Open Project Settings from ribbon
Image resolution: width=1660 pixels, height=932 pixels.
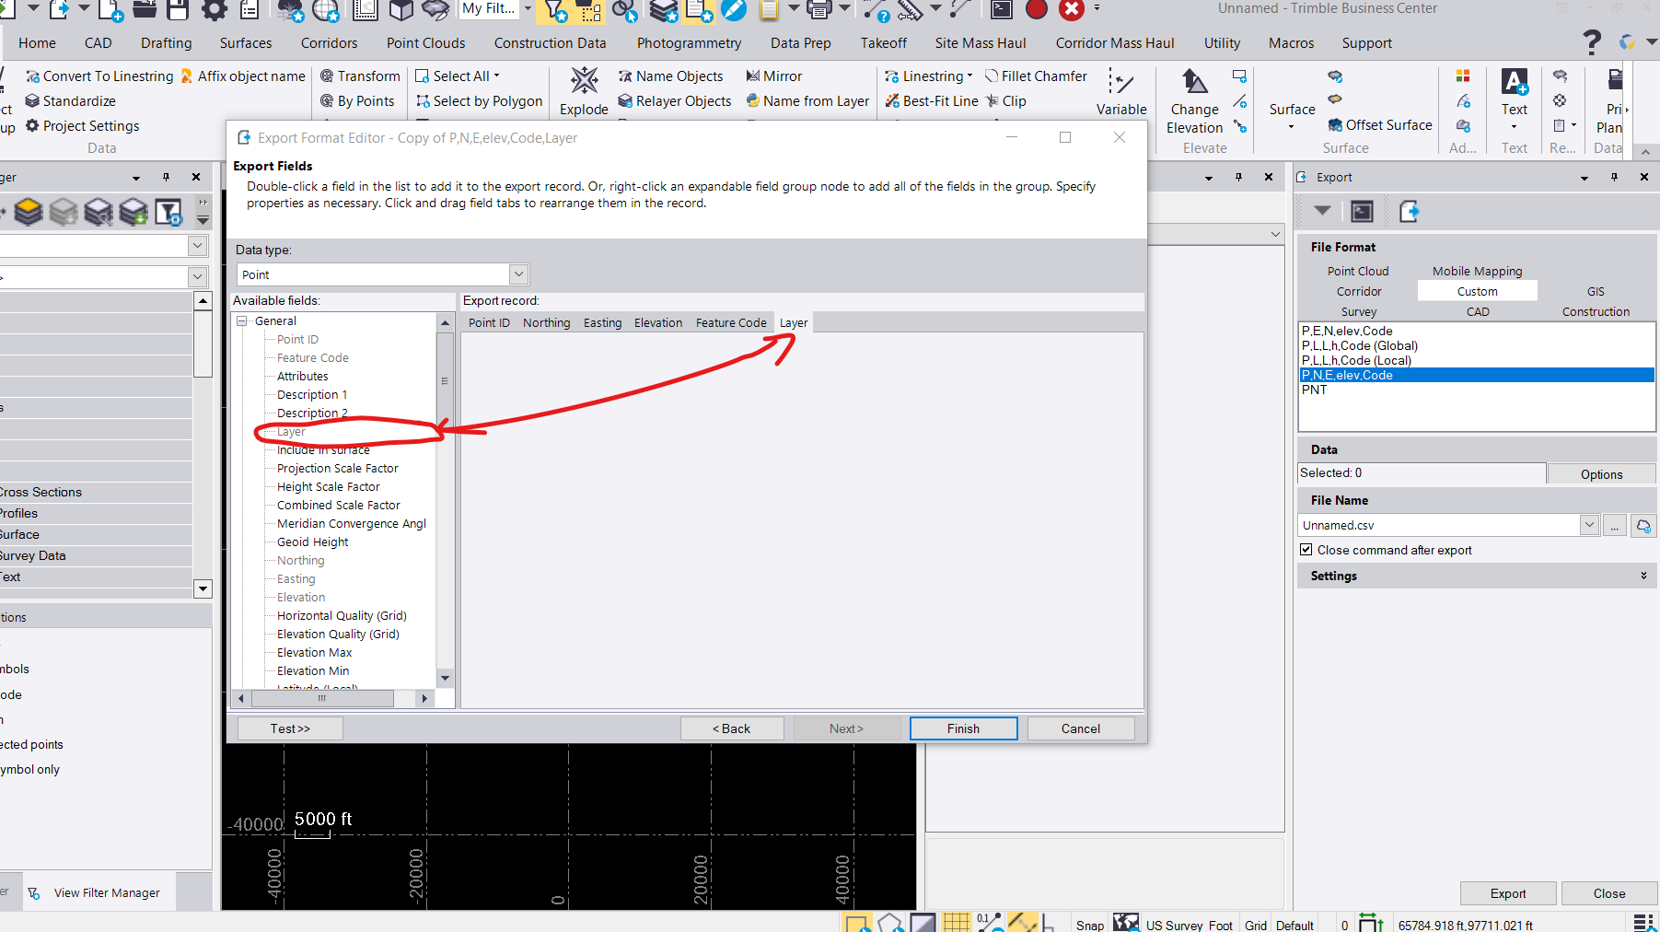coord(82,126)
